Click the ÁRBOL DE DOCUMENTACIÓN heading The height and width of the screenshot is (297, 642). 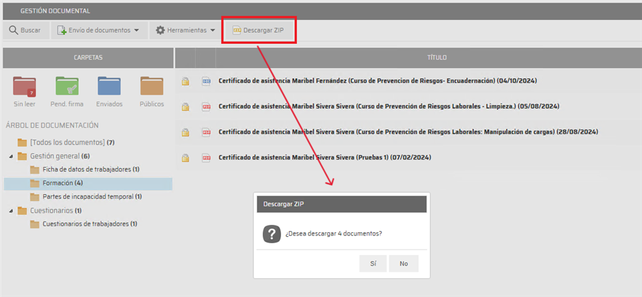[x=52, y=125]
